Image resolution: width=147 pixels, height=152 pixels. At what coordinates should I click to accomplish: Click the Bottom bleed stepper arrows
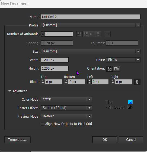66,82
